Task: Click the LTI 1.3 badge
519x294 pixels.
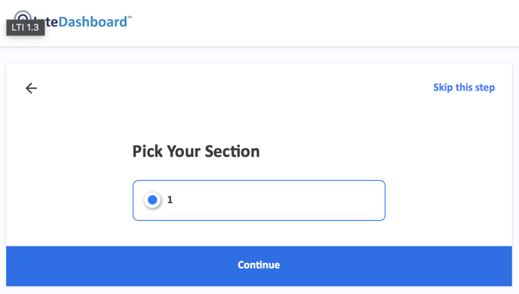Action: point(26,27)
